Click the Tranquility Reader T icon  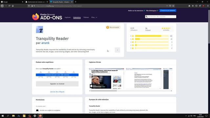(39, 29)
